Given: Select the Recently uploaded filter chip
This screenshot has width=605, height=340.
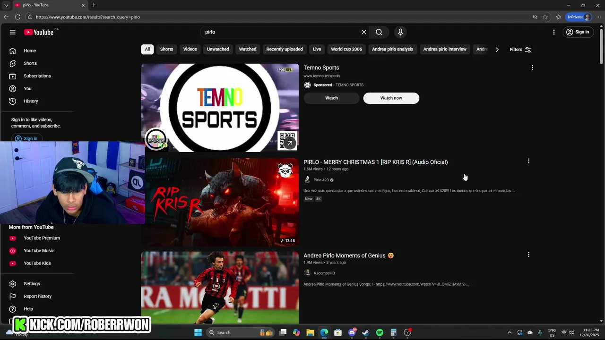Looking at the screenshot, I should 285,49.
